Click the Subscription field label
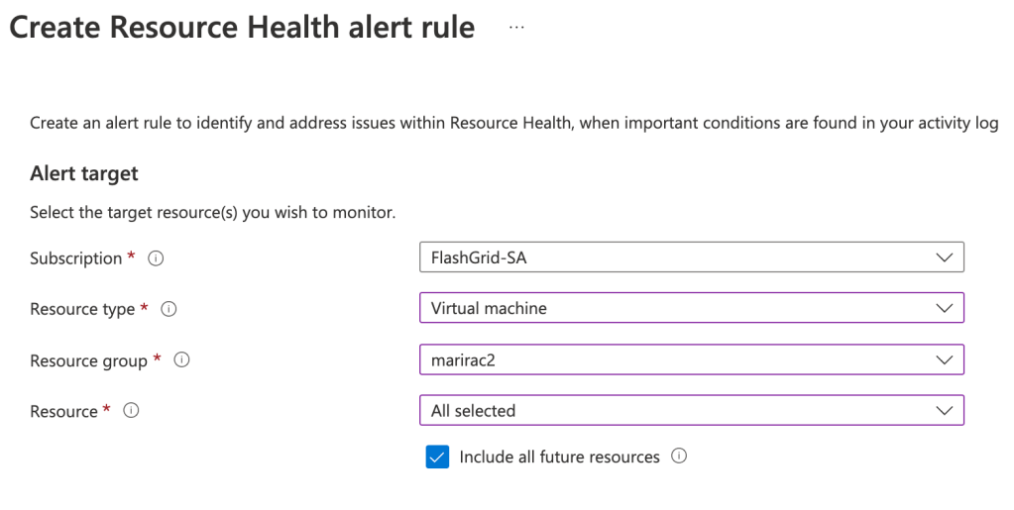The width and height of the screenshot is (1014, 510). (x=75, y=258)
